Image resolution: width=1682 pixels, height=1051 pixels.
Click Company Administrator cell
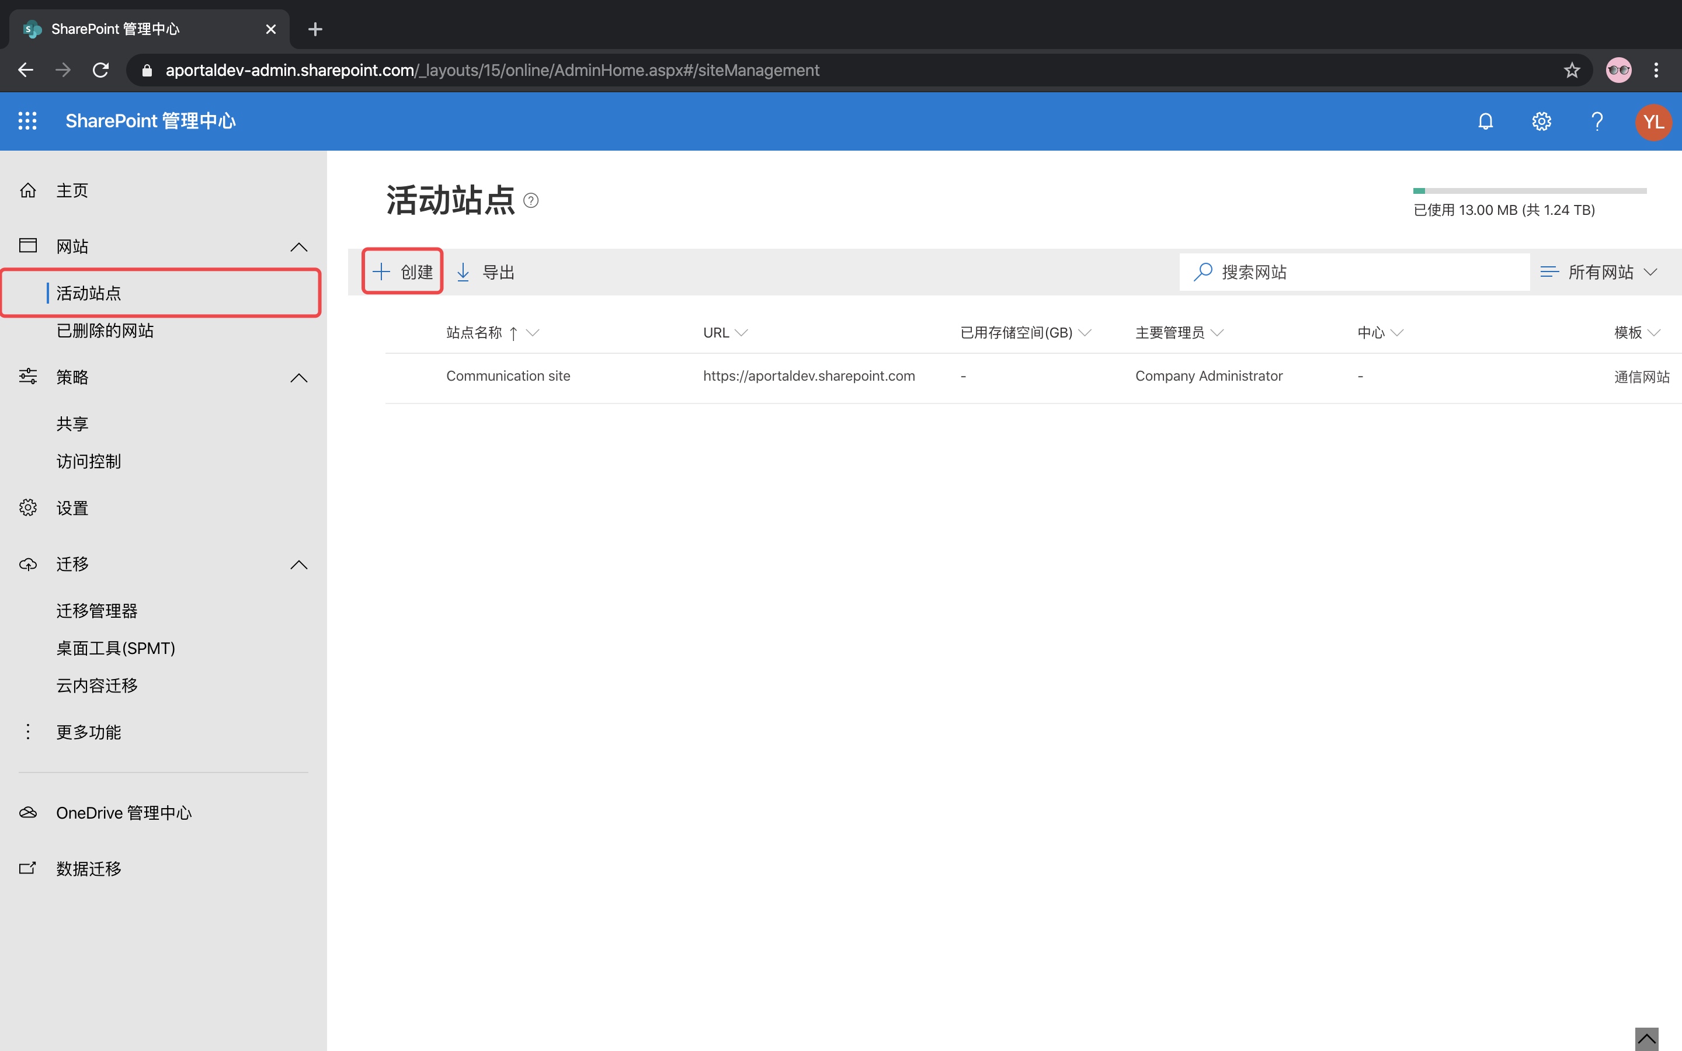pos(1209,376)
